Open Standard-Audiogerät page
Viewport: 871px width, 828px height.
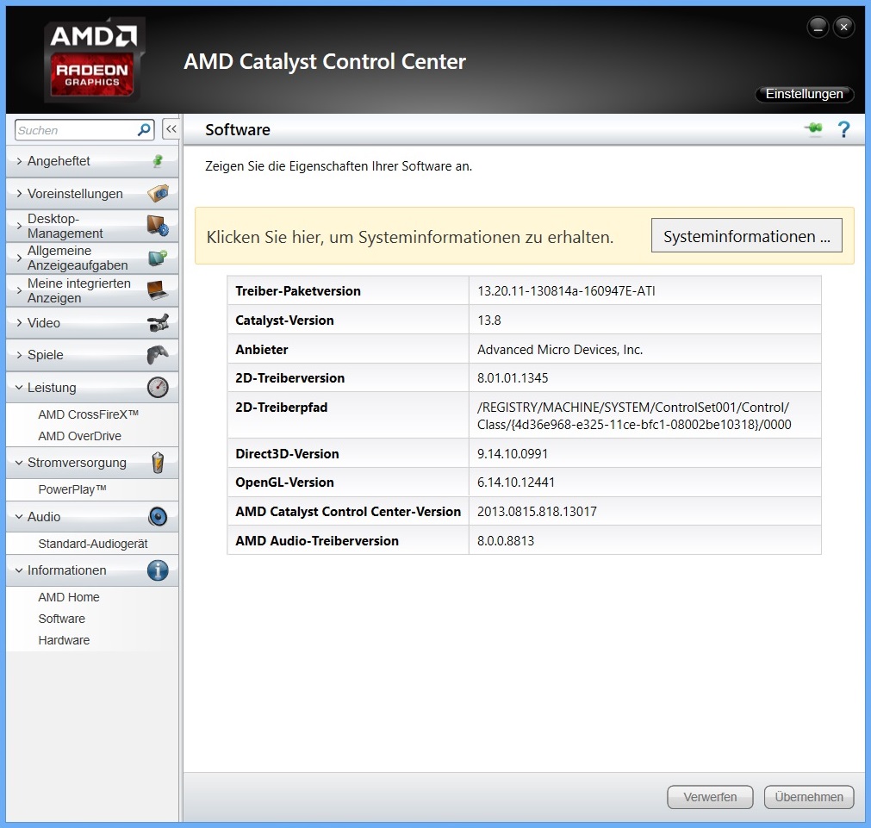pyautogui.click(x=93, y=544)
